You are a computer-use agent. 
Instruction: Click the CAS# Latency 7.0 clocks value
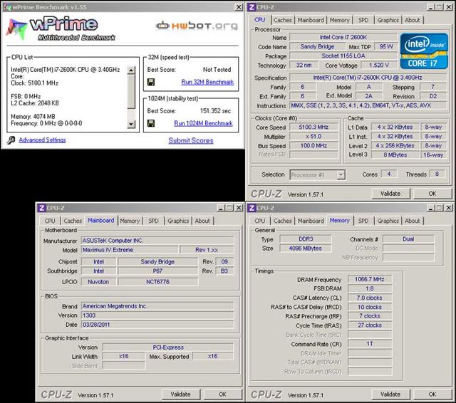[x=370, y=298]
